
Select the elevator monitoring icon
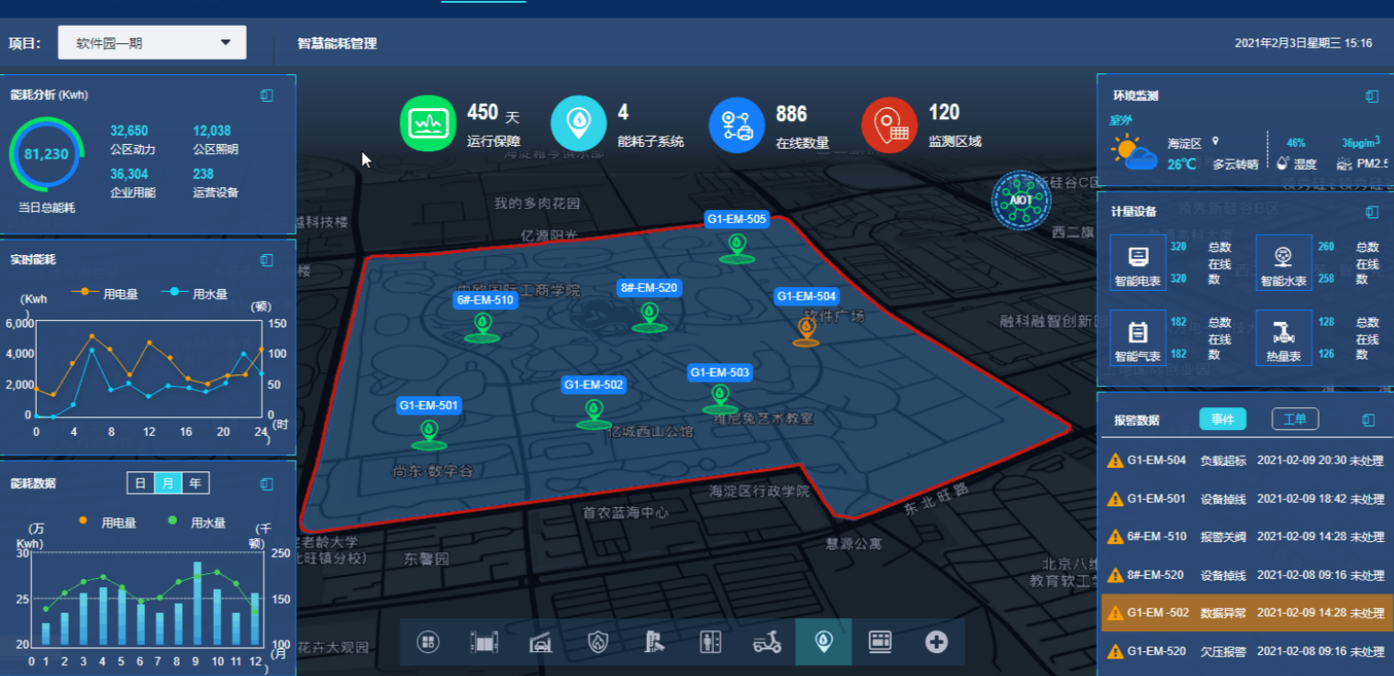709,642
